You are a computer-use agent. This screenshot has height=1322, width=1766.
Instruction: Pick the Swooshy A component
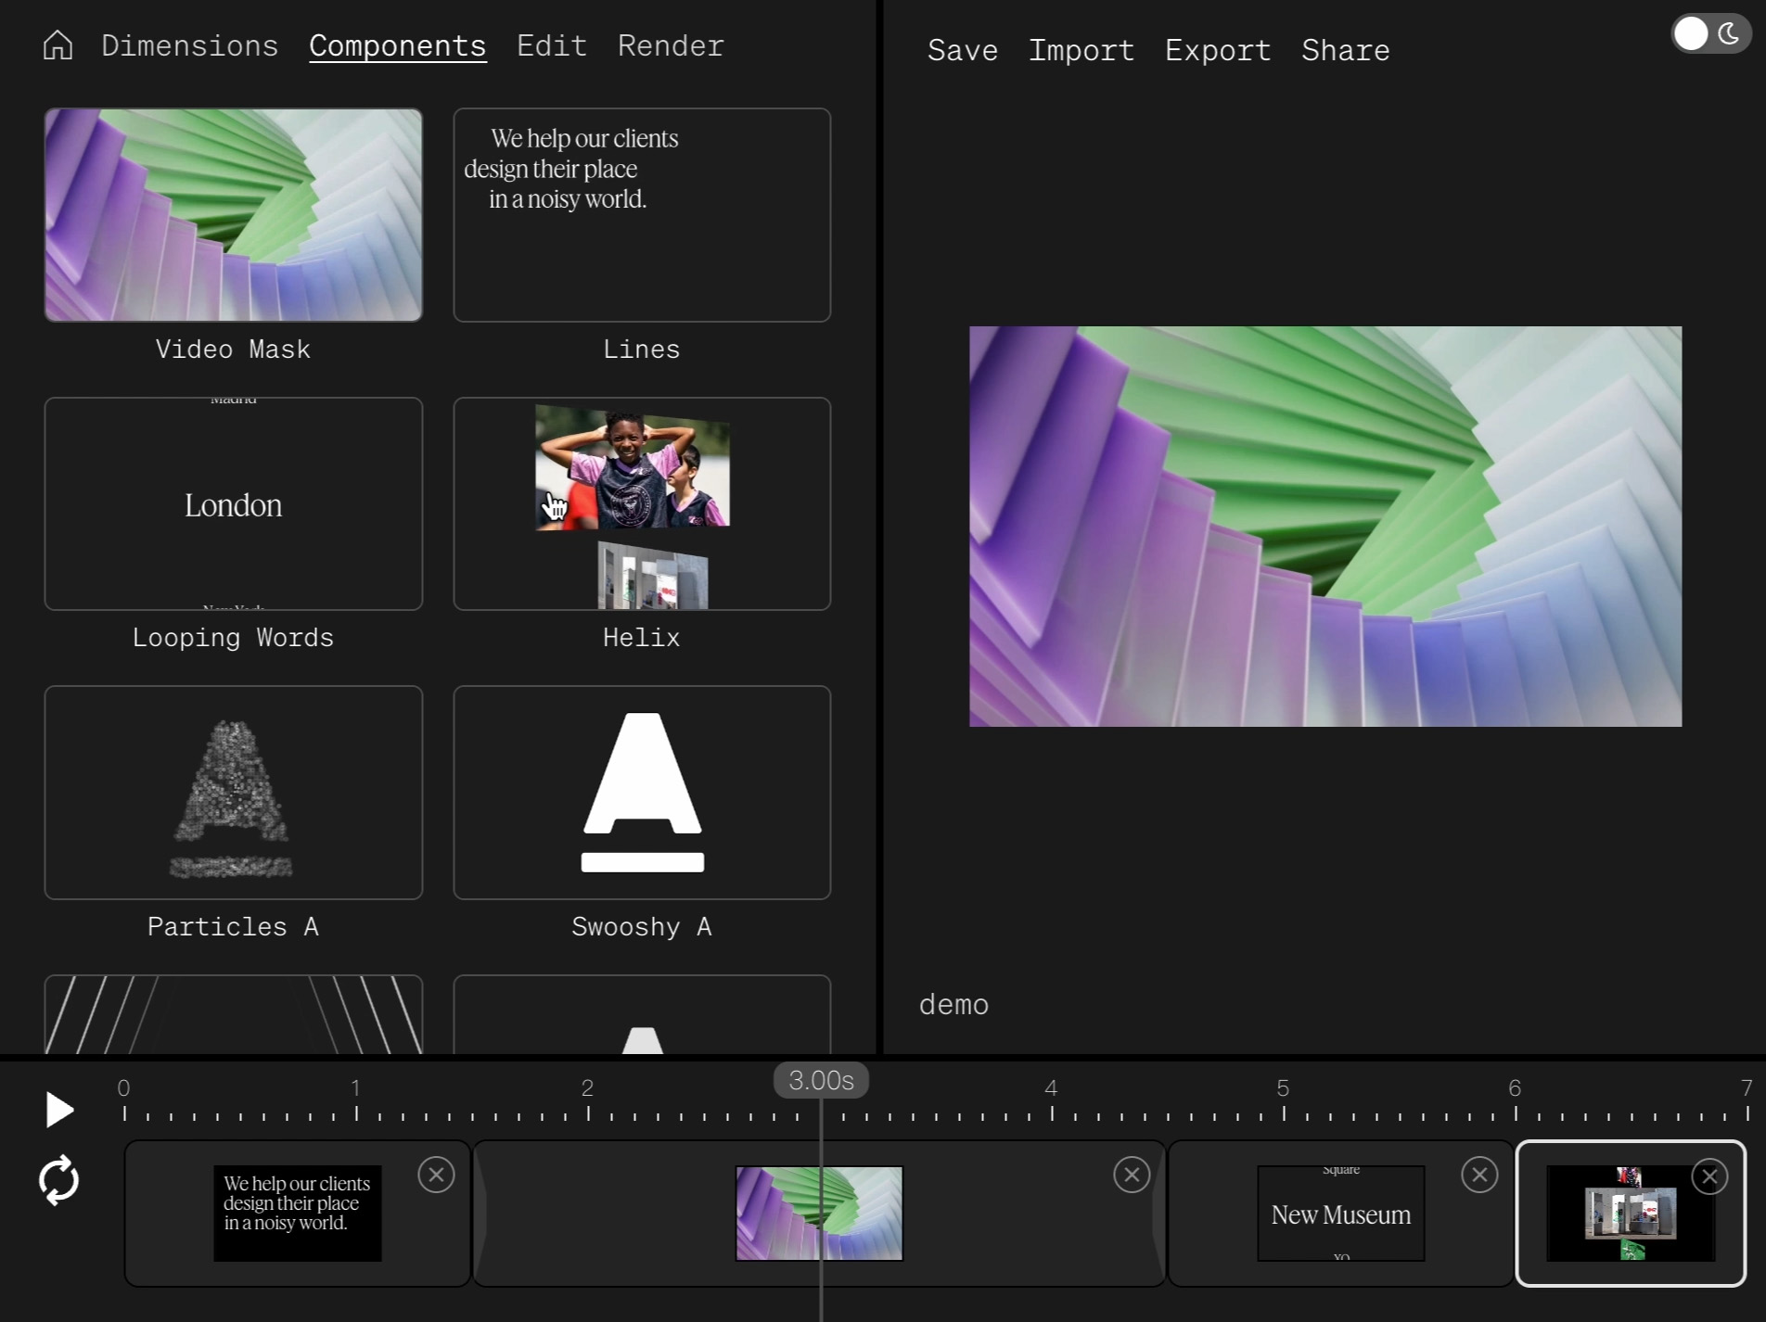pos(642,793)
